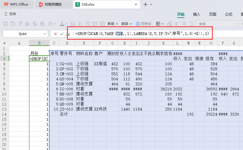Click the paste clipboard icon

(x=6, y=23)
